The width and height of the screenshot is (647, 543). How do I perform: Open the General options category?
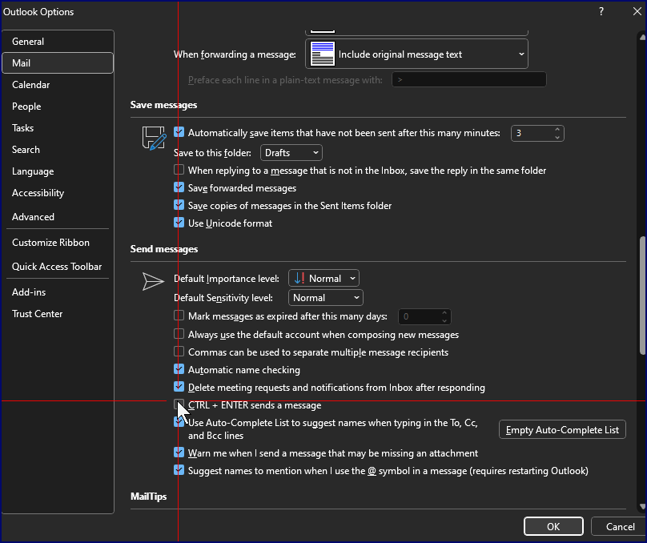tap(58, 42)
